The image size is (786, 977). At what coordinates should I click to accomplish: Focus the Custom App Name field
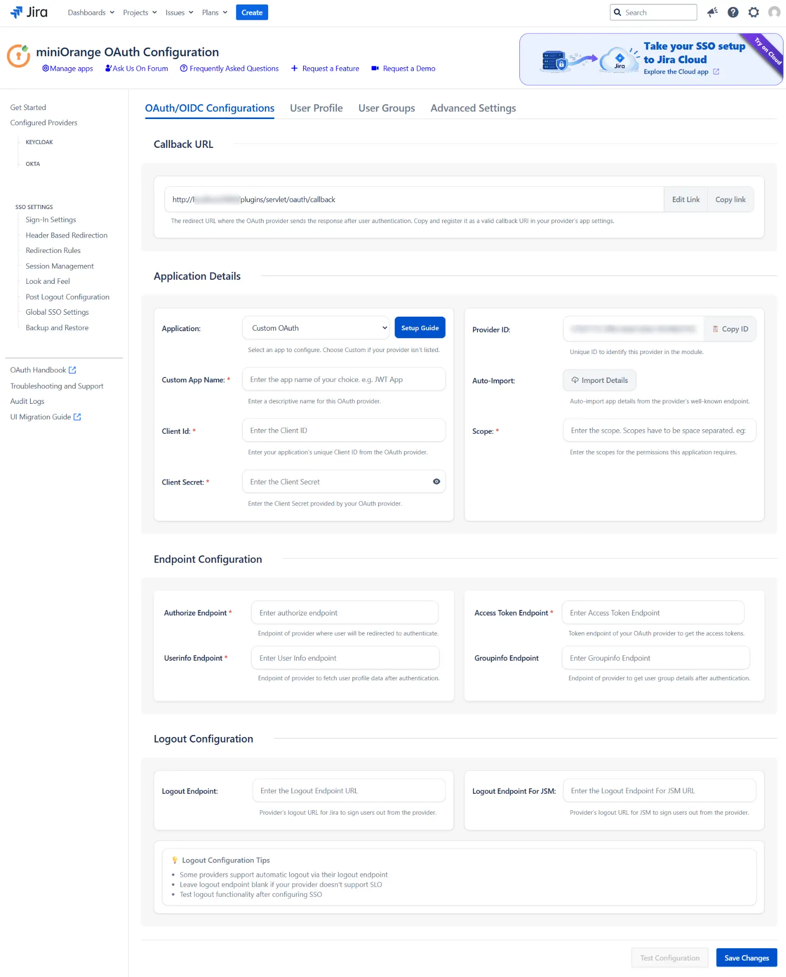(344, 379)
